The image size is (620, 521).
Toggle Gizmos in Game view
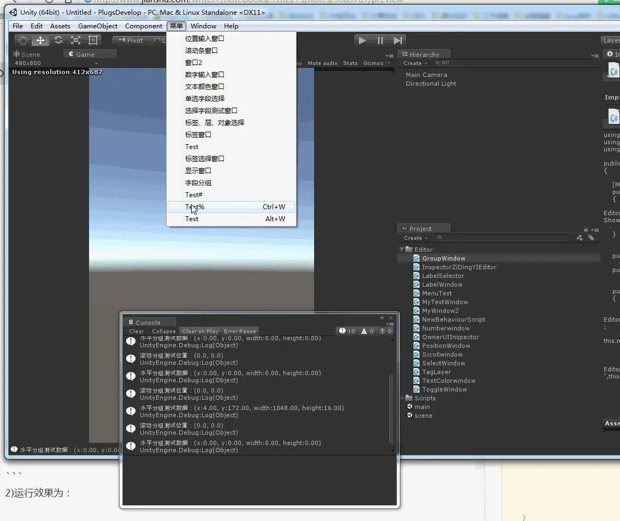373,63
